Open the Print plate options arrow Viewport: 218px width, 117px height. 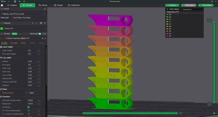(199, 5)
